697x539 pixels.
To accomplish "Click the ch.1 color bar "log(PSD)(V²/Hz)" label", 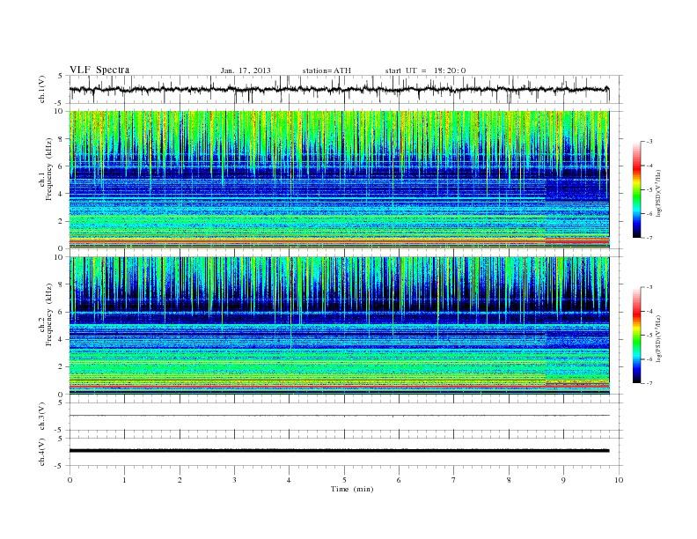I will click(658, 194).
